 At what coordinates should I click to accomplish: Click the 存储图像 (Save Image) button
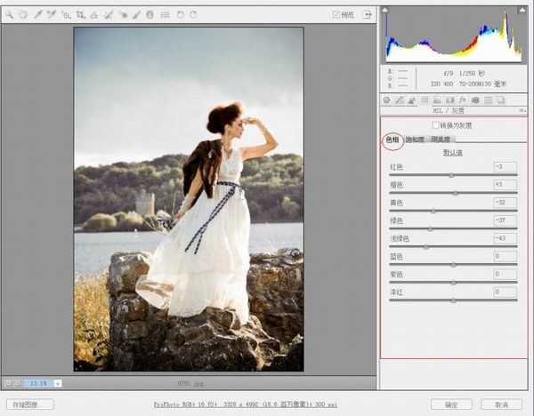tap(29, 404)
